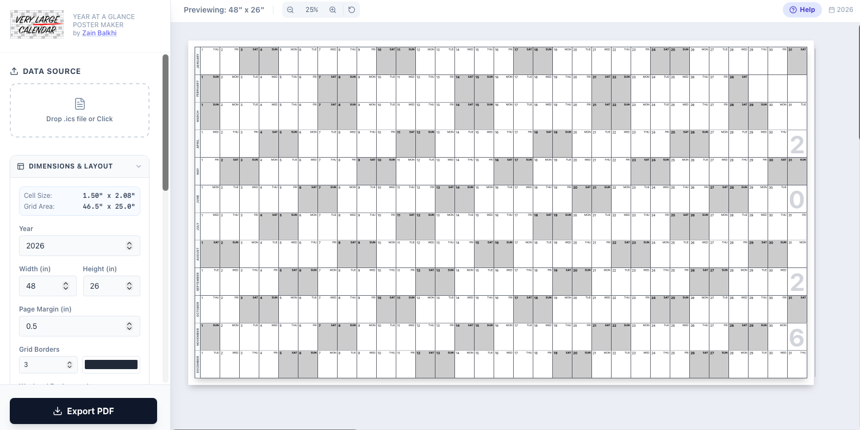This screenshot has height=430, width=860.
Task: Click the Width stepper arrows
Action: 66,286
